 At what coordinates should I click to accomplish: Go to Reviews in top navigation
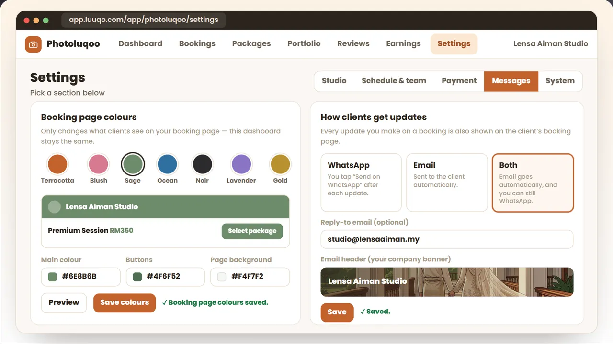[353, 43]
